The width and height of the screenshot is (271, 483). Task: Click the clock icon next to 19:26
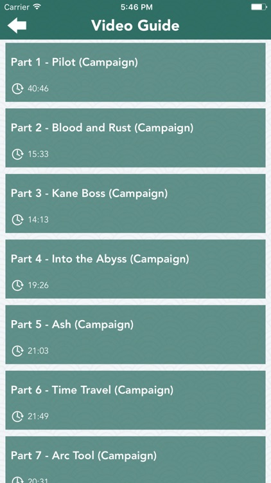click(17, 285)
